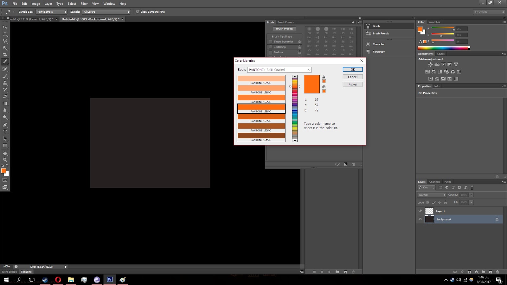Image resolution: width=507 pixels, height=285 pixels.
Task: Select the Clone Stamp tool
Action: tap(5, 83)
